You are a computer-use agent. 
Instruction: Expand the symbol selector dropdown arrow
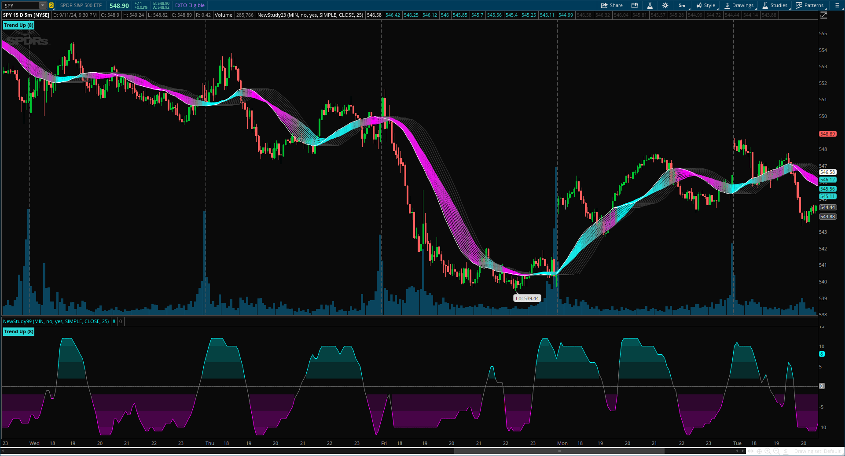(43, 5)
